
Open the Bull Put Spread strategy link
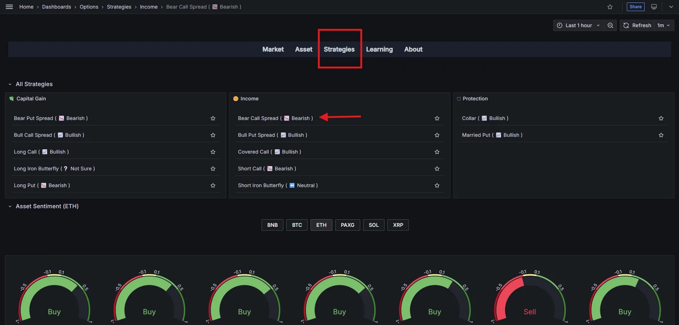point(256,135)
